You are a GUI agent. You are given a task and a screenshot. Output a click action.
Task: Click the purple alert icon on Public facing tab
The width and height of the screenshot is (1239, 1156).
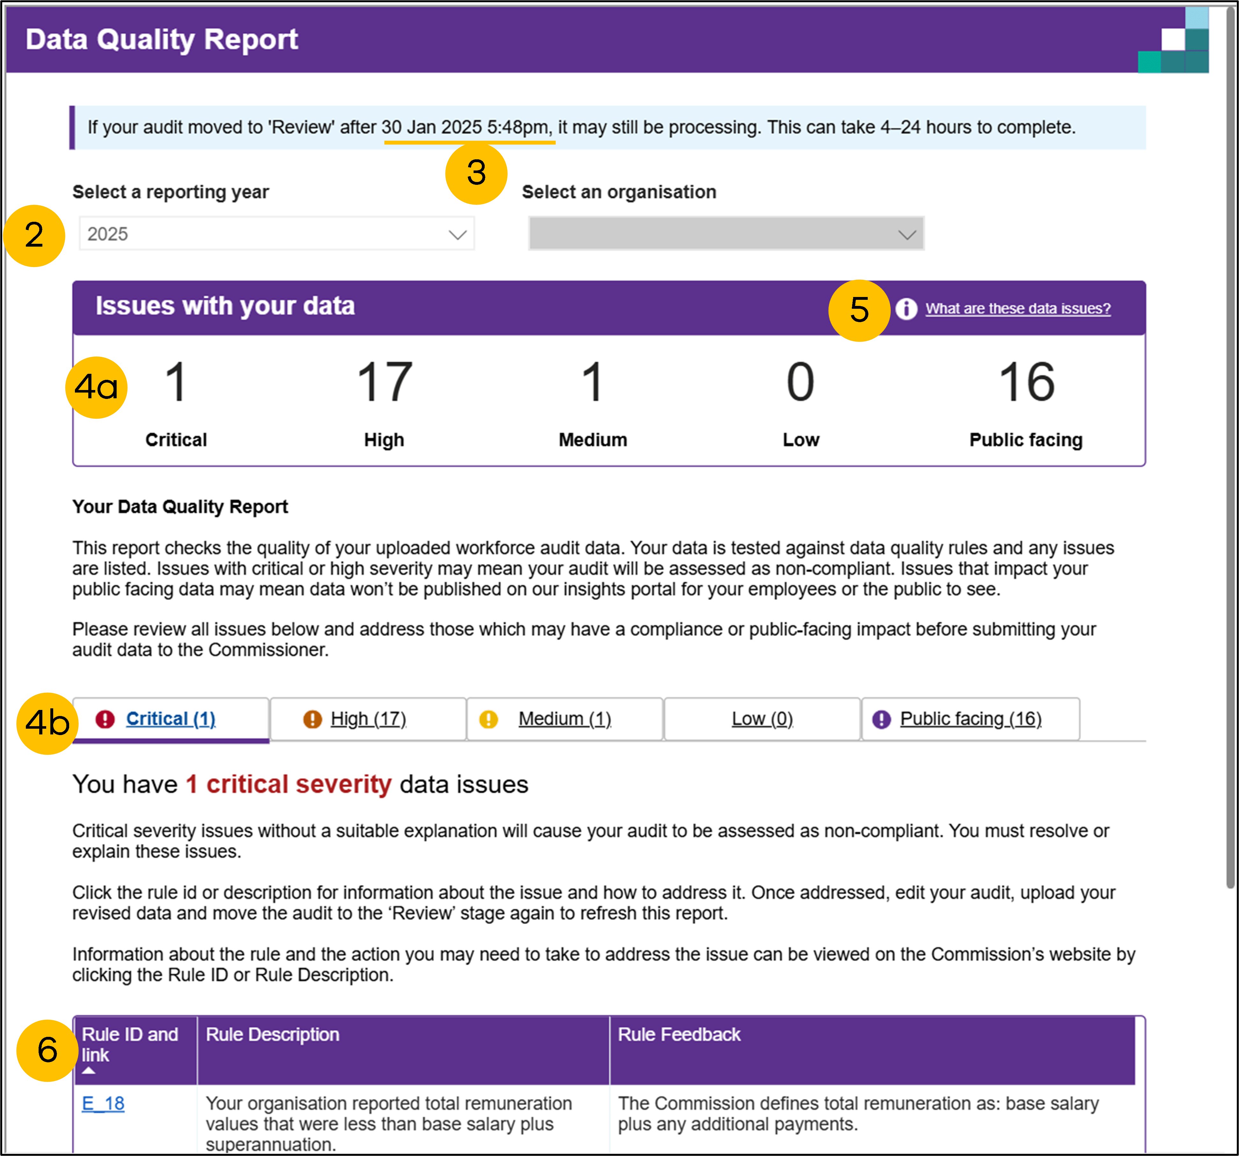click(x=881, y=719)
